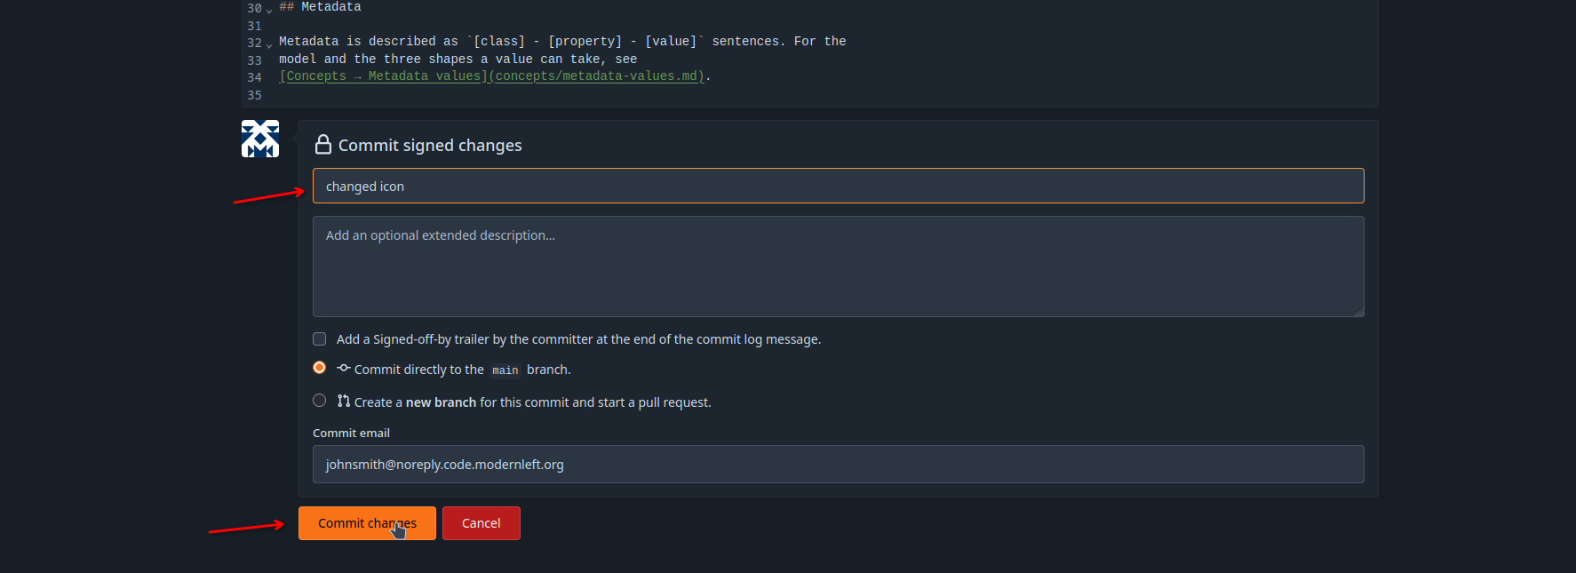Click editor line number 35
Image resolution: width=1576 pixels, height=573 pixels.
click(254, 95)
